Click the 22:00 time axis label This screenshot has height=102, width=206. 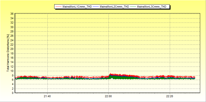point(108,96)
